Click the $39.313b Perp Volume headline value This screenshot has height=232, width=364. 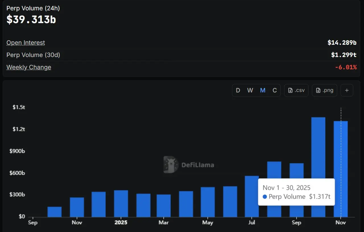[31, 20]
